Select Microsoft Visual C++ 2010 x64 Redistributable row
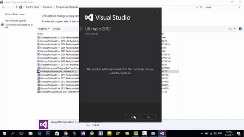Viewport: 244px width, 137px height. point(108,65)
